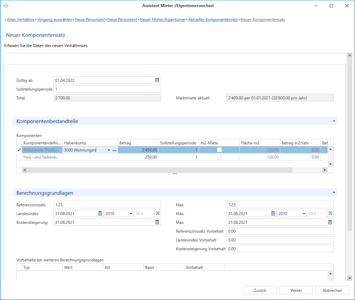Click the Komponentendefin... column header
The image size is (355, 300).
pos(42,143)
